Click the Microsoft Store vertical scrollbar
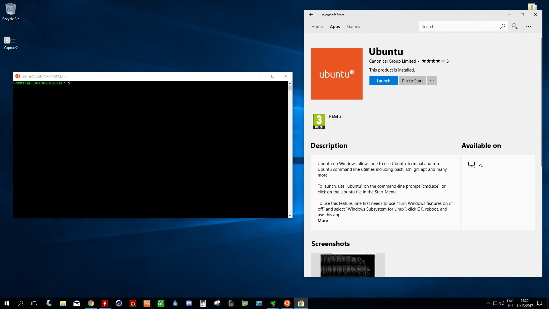 point(541,102)
